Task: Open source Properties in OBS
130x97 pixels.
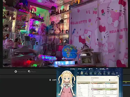Action: [20, 72]
